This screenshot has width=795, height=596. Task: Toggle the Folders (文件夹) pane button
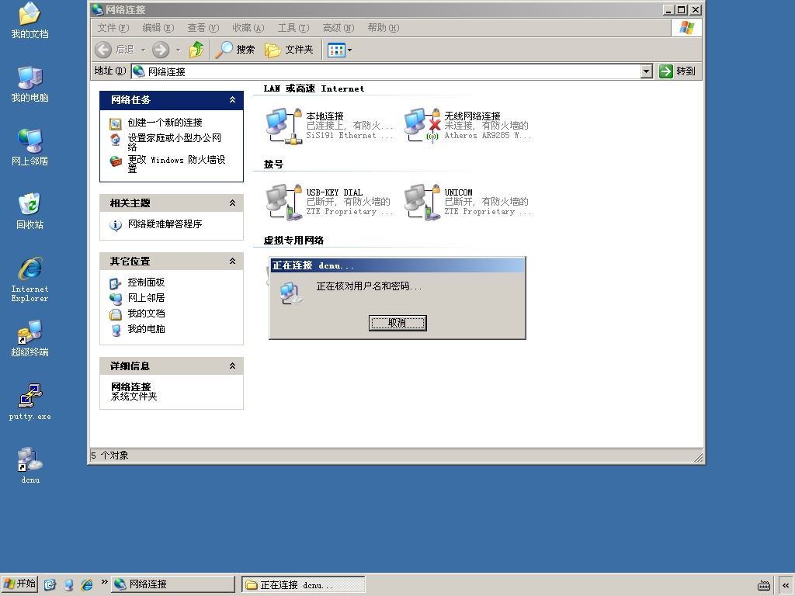[289, 50]
